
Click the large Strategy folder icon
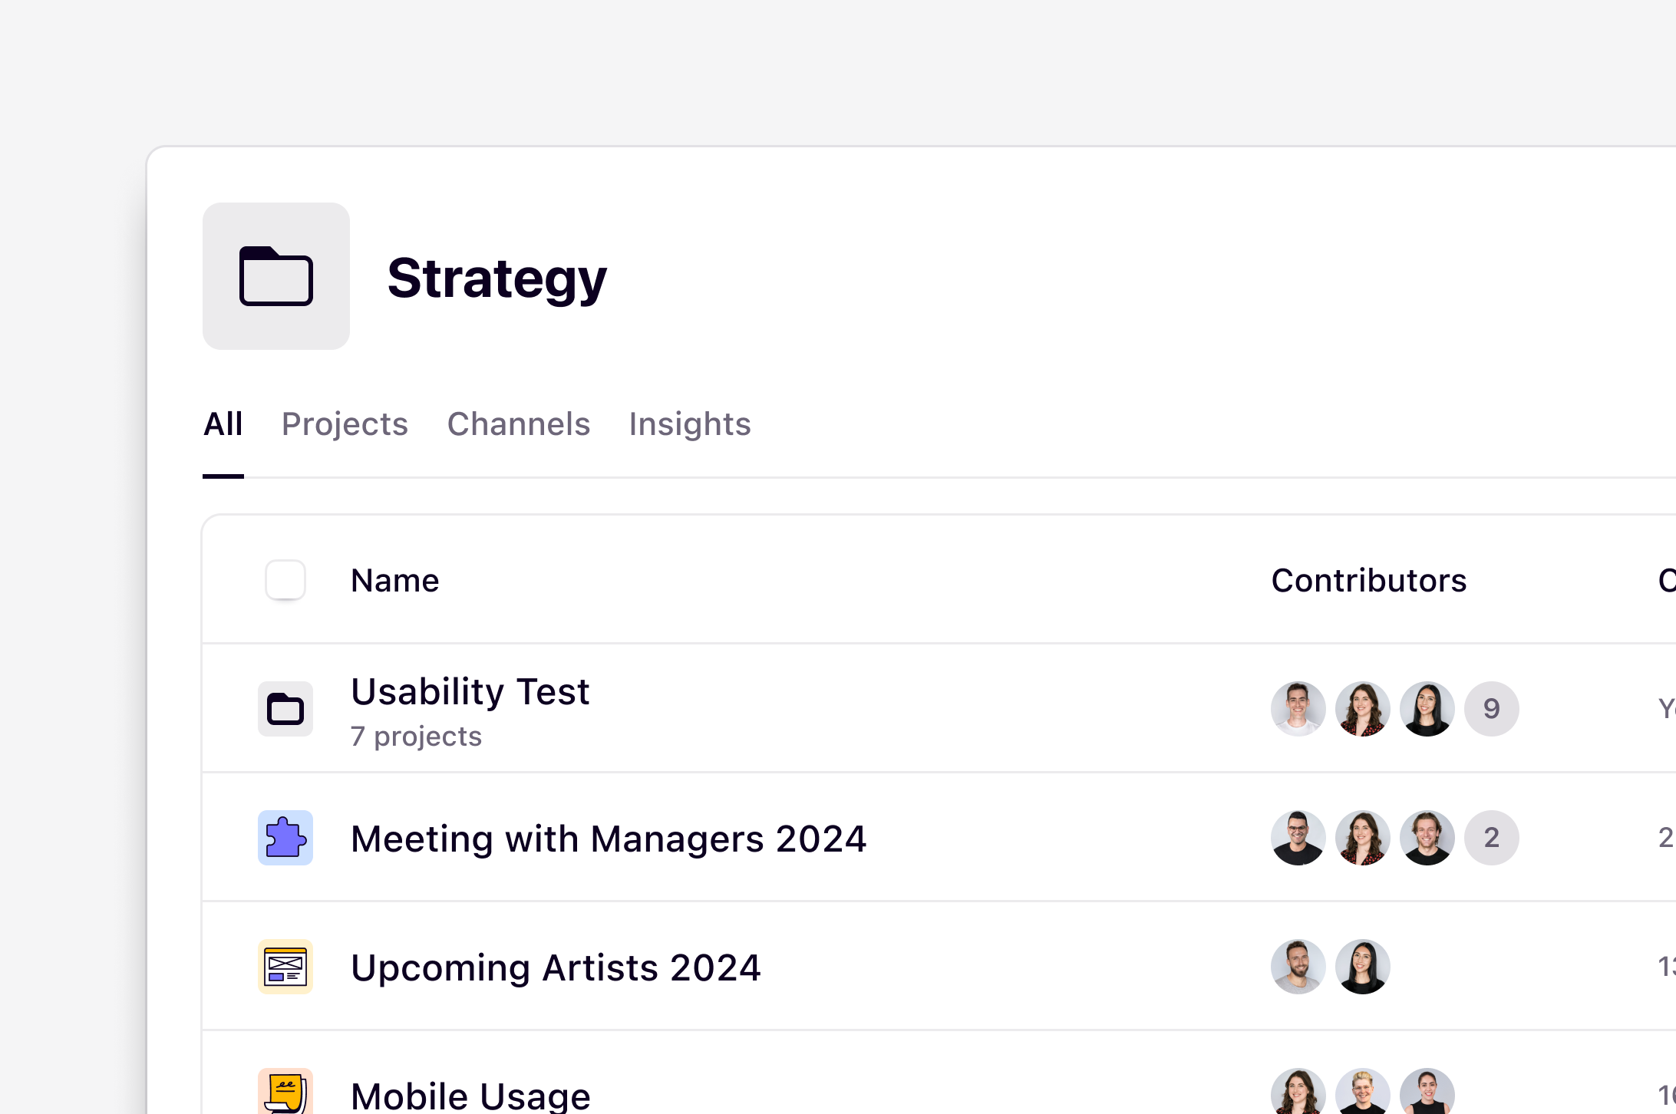(276, 276)
